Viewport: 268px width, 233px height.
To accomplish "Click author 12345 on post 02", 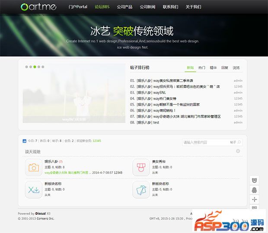I will click(x=238, y=87).
